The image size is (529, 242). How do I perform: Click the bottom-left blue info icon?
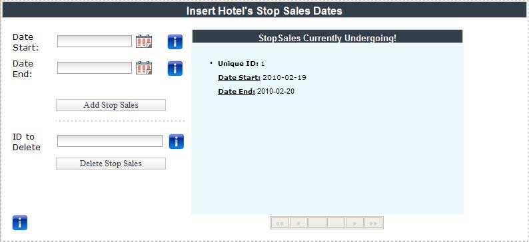20,223
